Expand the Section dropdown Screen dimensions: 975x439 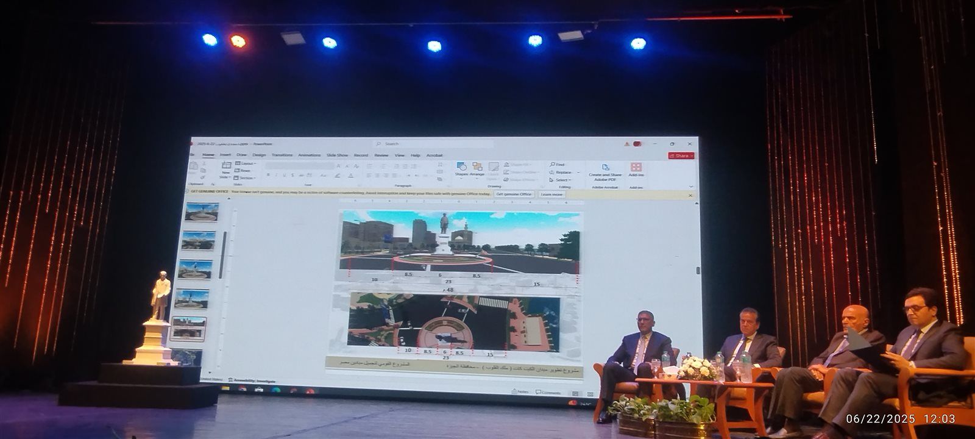(245, 178)
